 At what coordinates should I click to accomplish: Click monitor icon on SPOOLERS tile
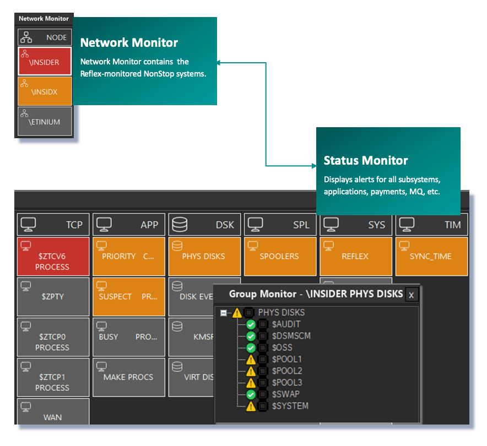click(253, 246)
